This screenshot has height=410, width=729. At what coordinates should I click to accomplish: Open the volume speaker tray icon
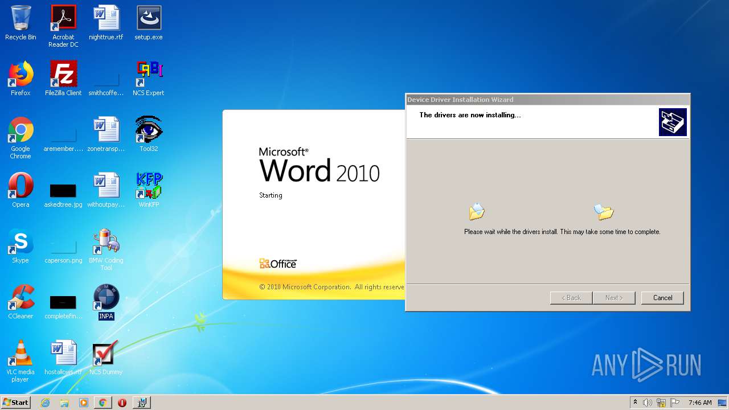tap(648, 403)
